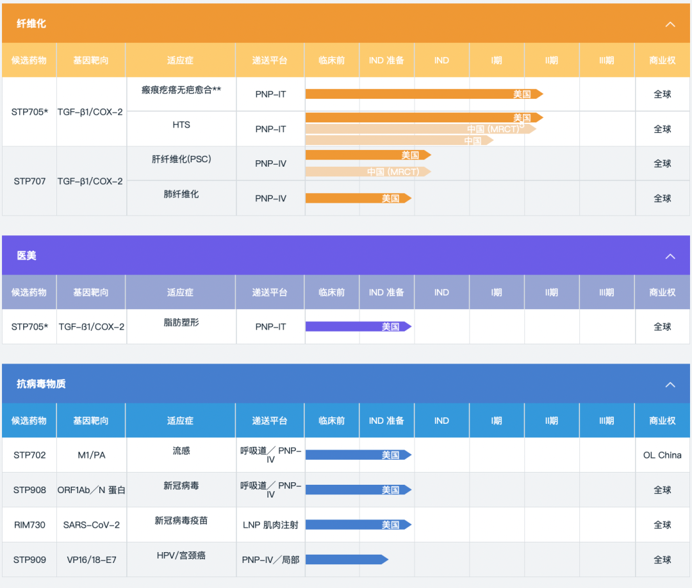Screen dimensions: 692x588
Task: Click M1/PA gene target
Action: pos(92,455)
